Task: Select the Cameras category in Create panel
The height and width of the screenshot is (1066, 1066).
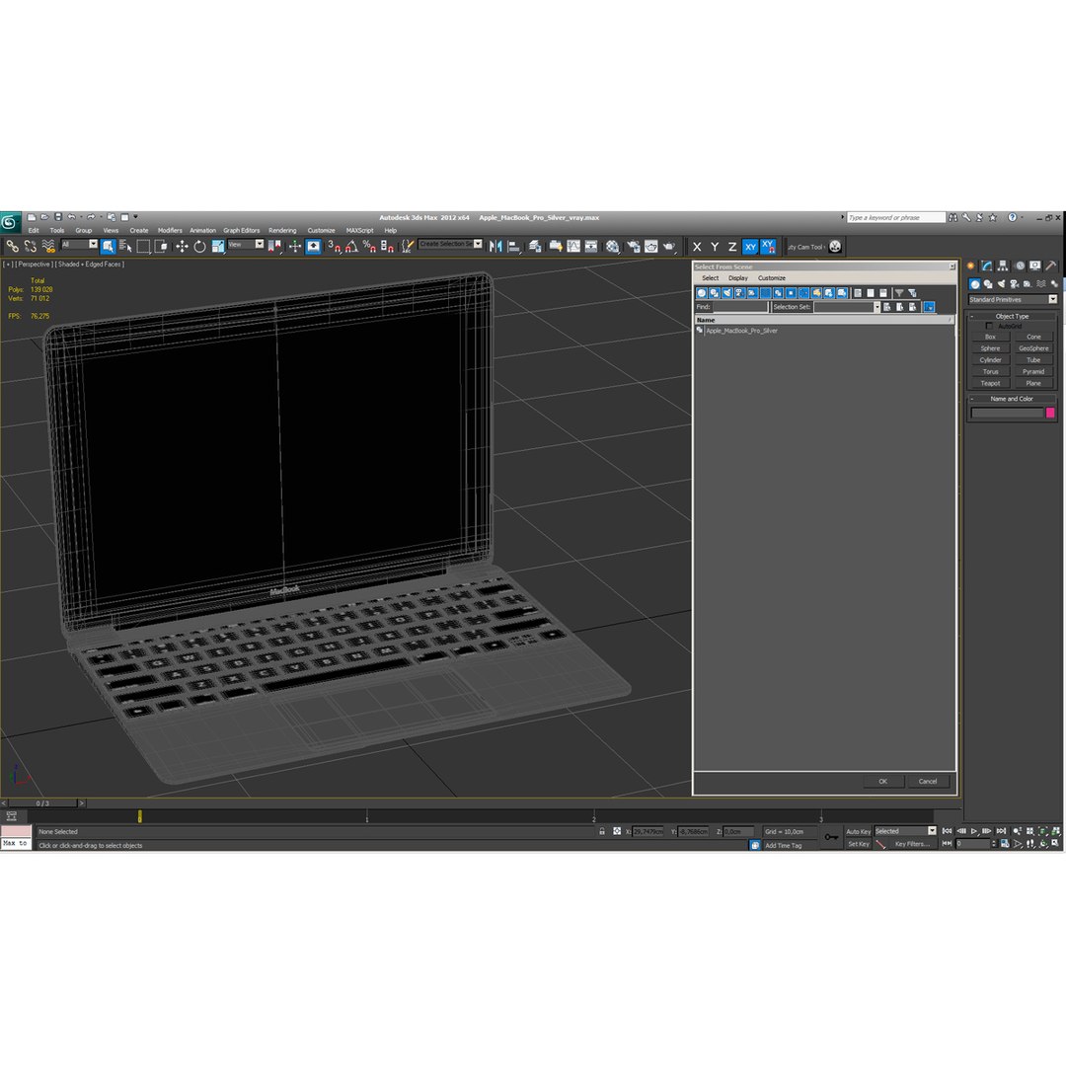Action: pos(1015,283)
